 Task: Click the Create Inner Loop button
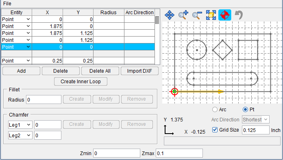tap(81, 82)
